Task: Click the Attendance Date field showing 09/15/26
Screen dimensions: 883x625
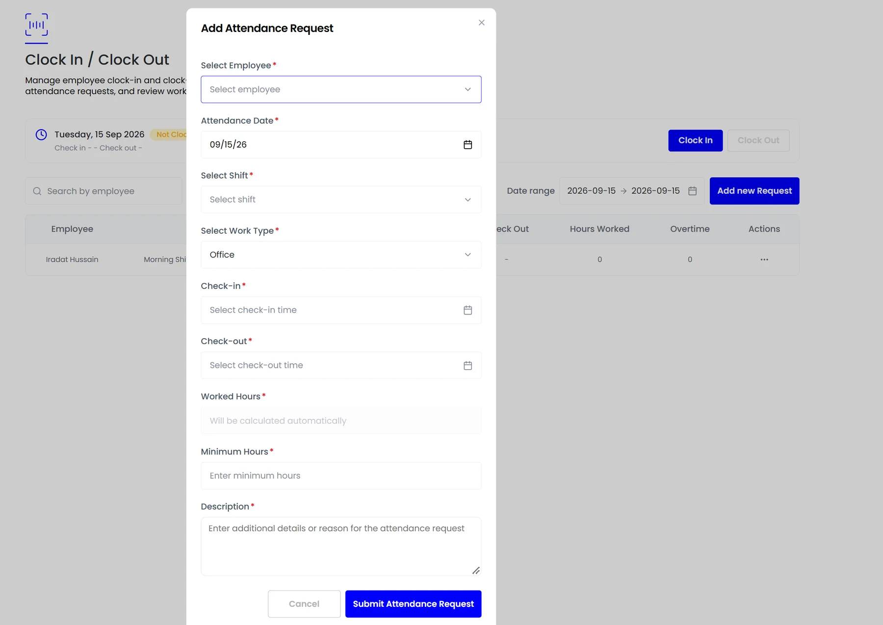Action: click(341, 144)
